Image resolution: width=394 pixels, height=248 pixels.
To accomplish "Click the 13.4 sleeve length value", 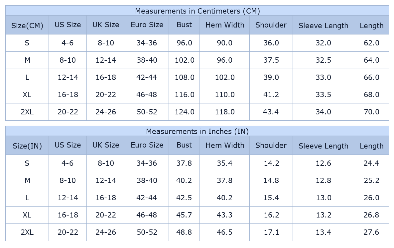I will (x=323, y=232).
